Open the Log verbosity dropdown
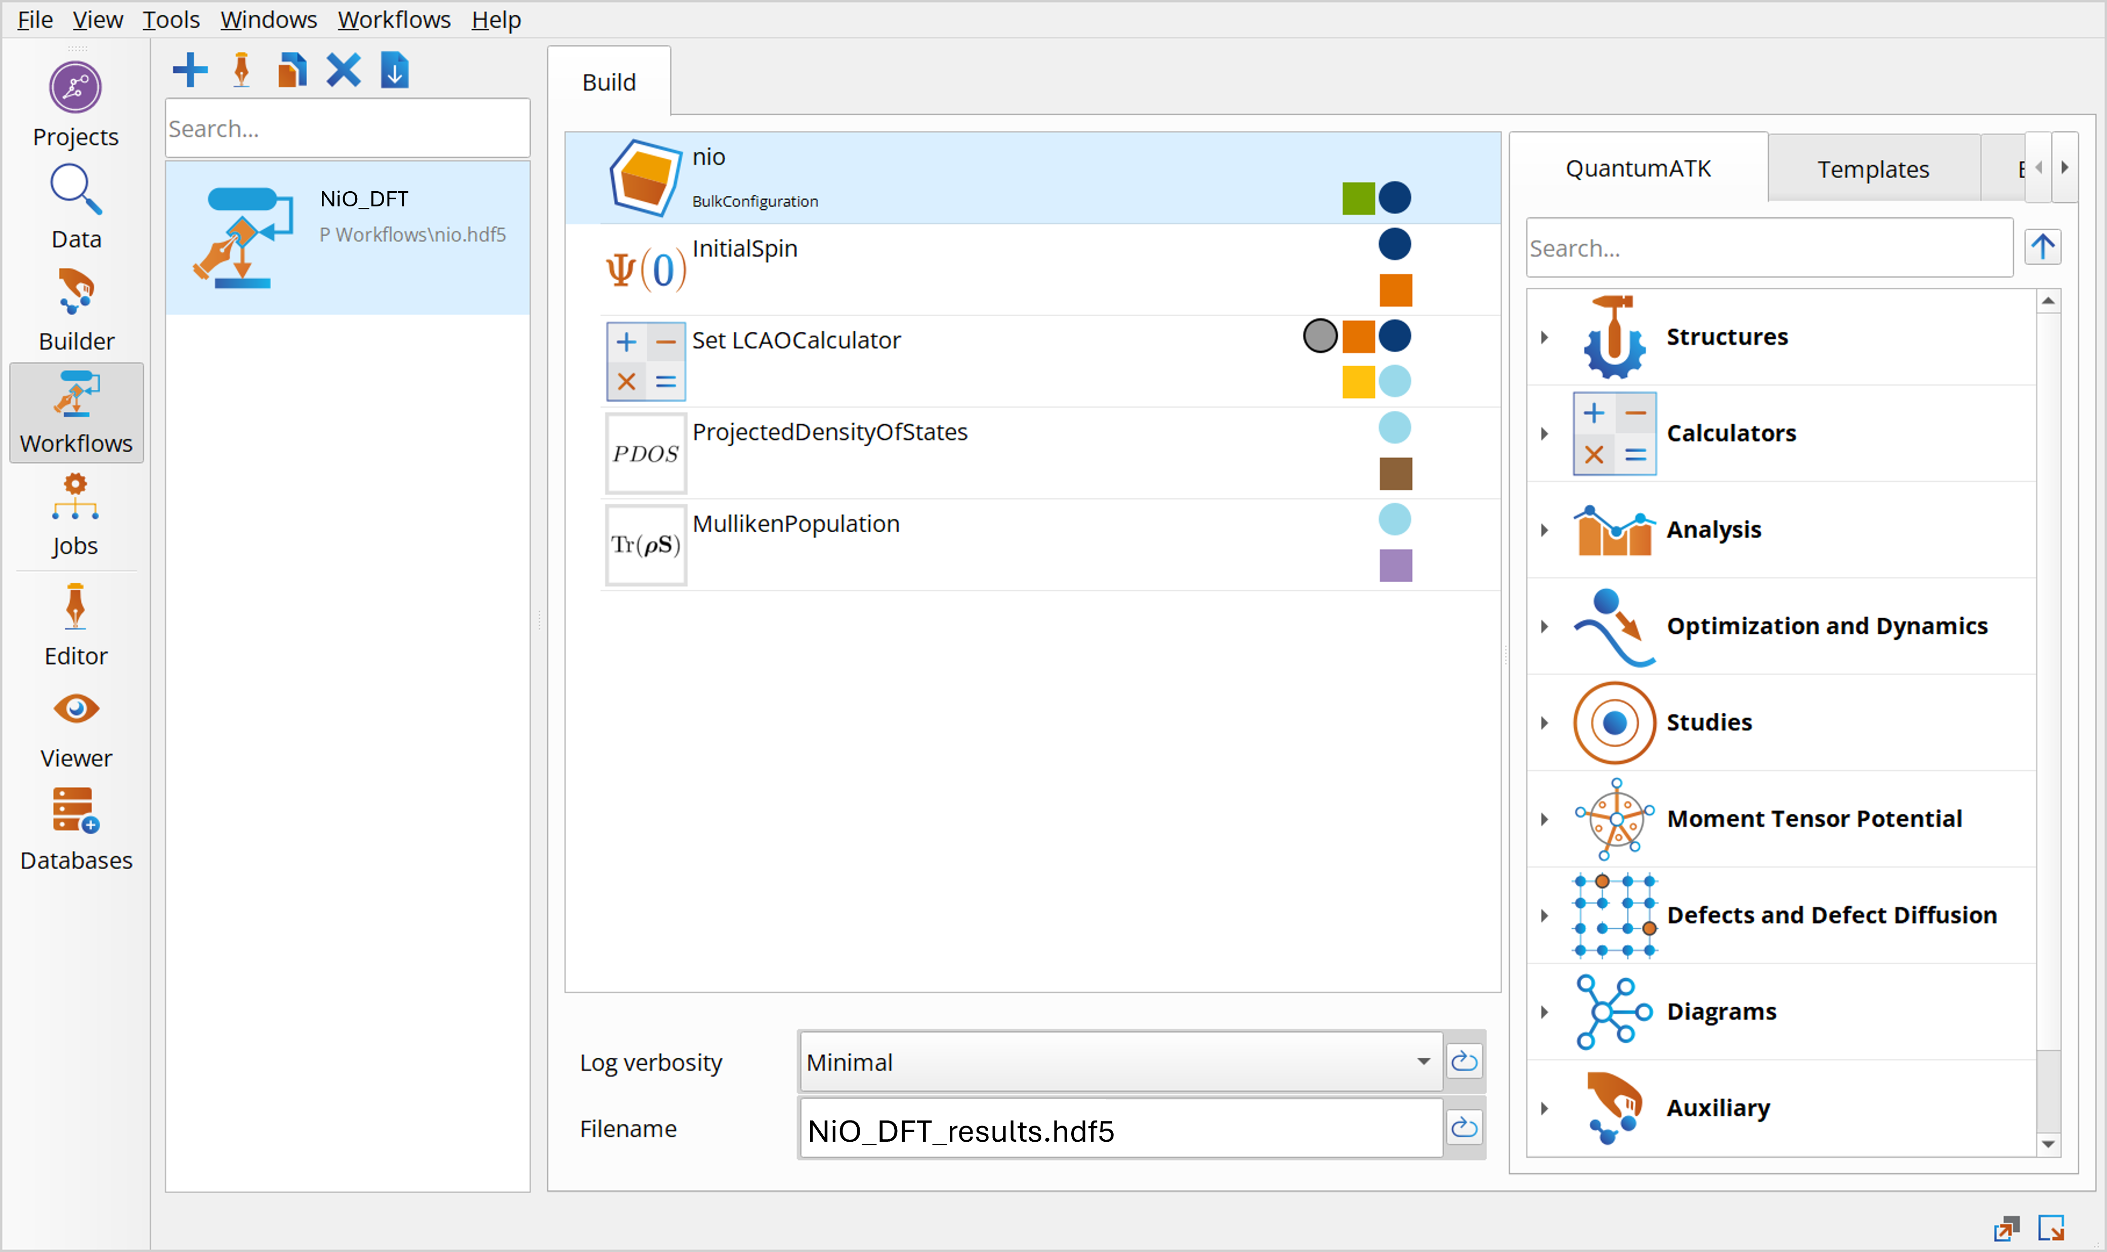The height and width of the screenshot is (1252, 2107). (x=1120, y=1061)
